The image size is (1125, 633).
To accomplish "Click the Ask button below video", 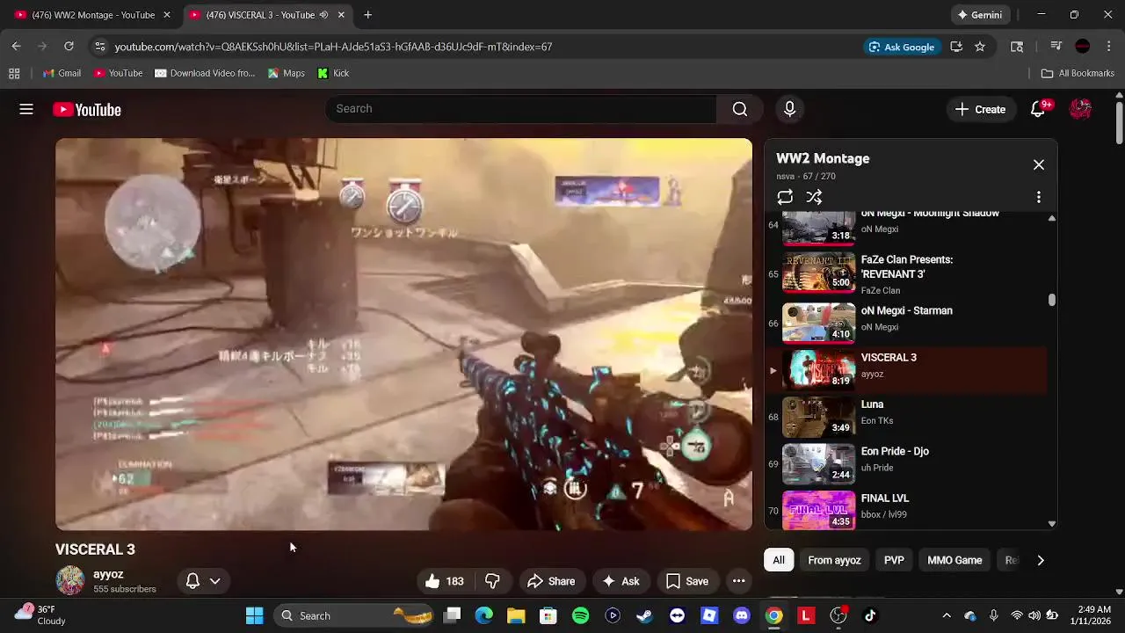I will pyautogui.click(x=621, y=581).
